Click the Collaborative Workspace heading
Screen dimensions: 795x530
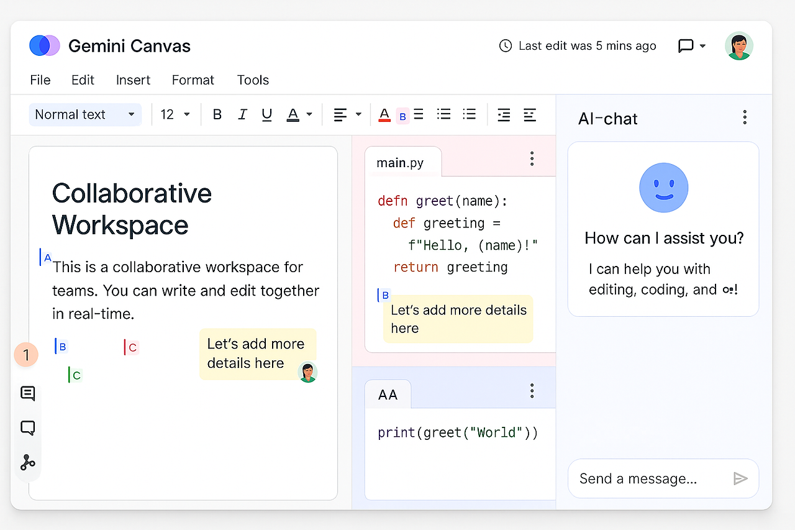pyautogui.click(x=132, y=209)
